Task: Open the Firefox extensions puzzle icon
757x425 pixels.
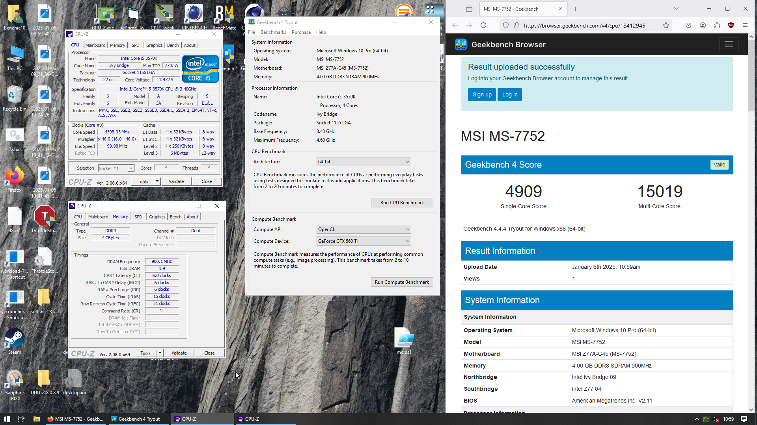Action: pyautogui.click(x=717, y=25)
